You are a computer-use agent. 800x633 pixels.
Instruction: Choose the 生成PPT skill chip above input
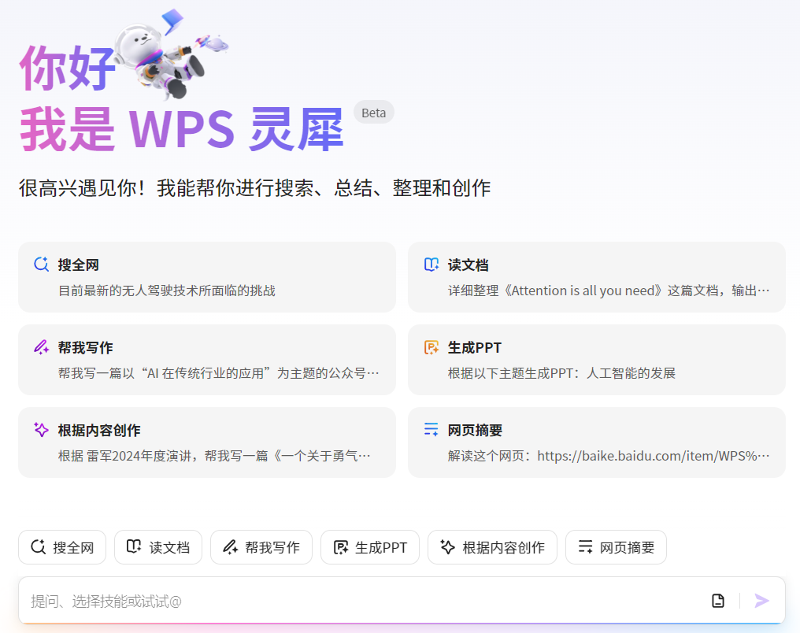370,547
